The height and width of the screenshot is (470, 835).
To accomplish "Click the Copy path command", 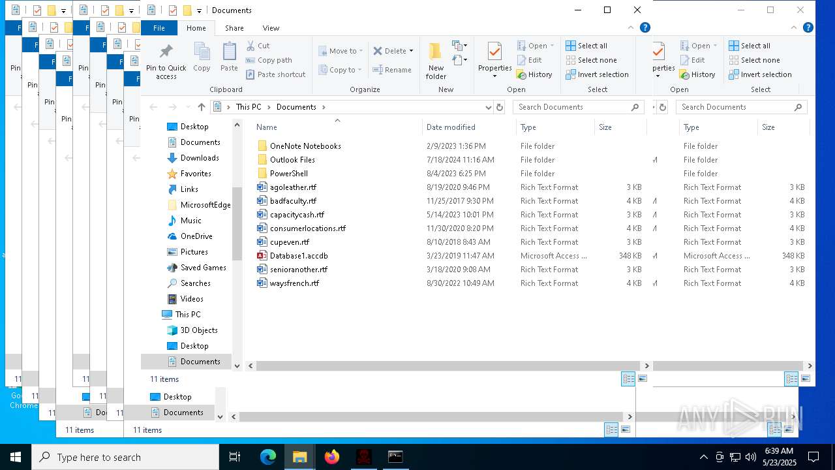I will [x=269, y=60].
